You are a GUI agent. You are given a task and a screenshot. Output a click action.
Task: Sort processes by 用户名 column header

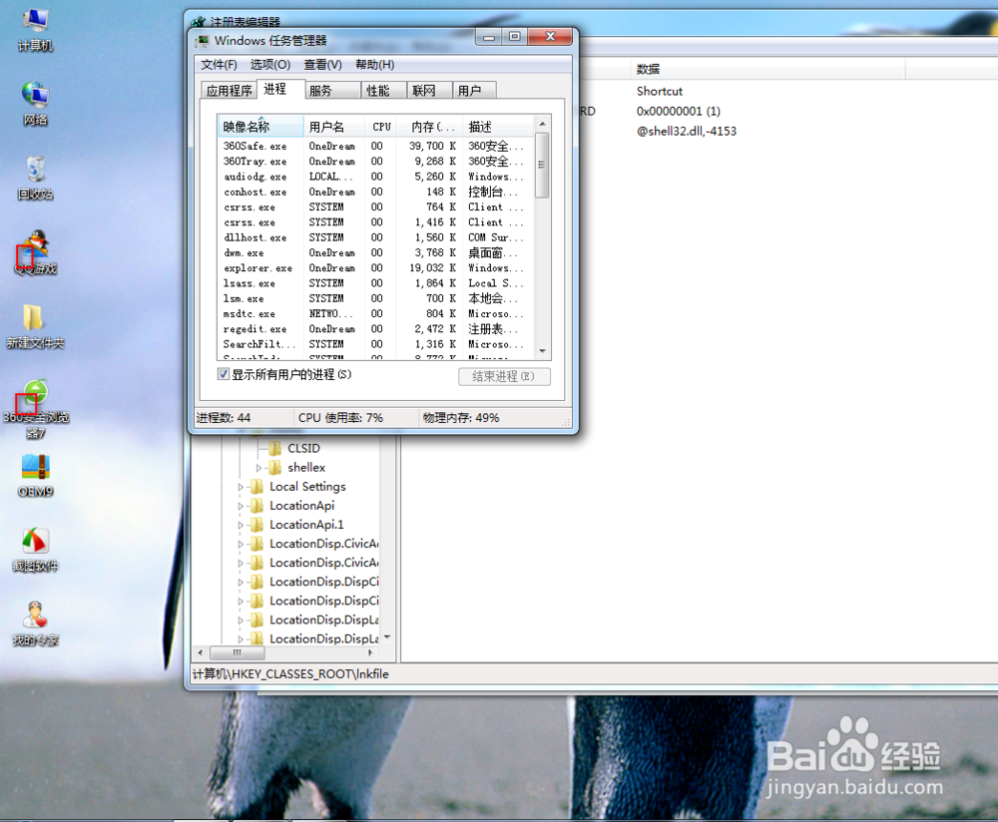(x=334, y=127)
